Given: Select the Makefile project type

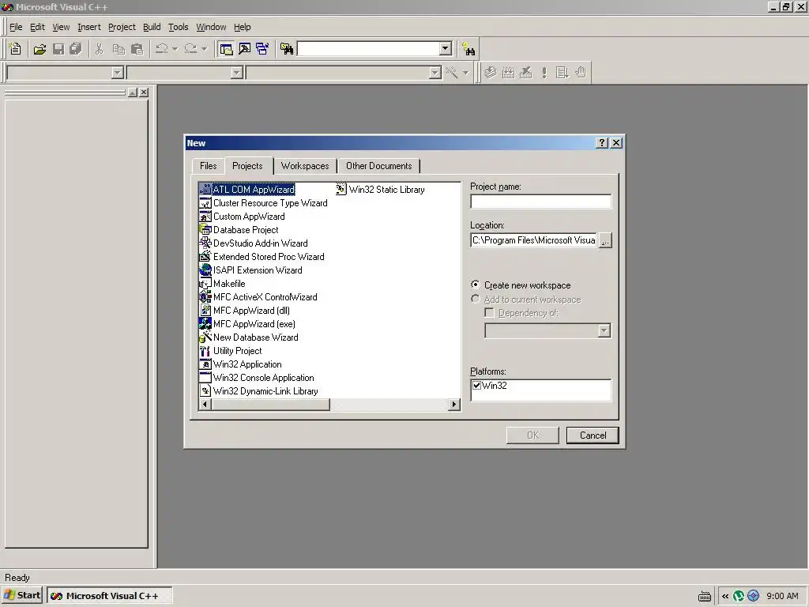Looking at the screenshot, I should coord(222,284).
